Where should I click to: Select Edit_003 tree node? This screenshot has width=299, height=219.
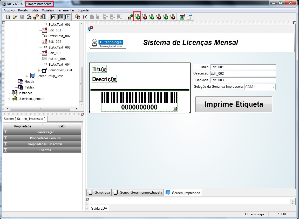coord(55,53)
